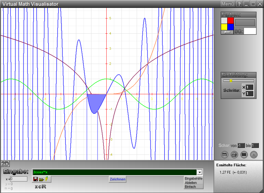Viewport: 264px width, 193px height.
Task: Click the white BG background color box
Action: point(250,31)
